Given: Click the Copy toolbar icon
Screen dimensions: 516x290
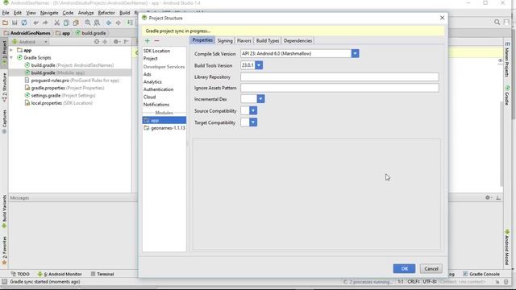Looking at the screenshot, I should tap(66, 23).
